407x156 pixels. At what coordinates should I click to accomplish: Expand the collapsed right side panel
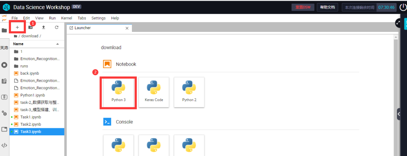pyautogui.click(x=399, y=114)
